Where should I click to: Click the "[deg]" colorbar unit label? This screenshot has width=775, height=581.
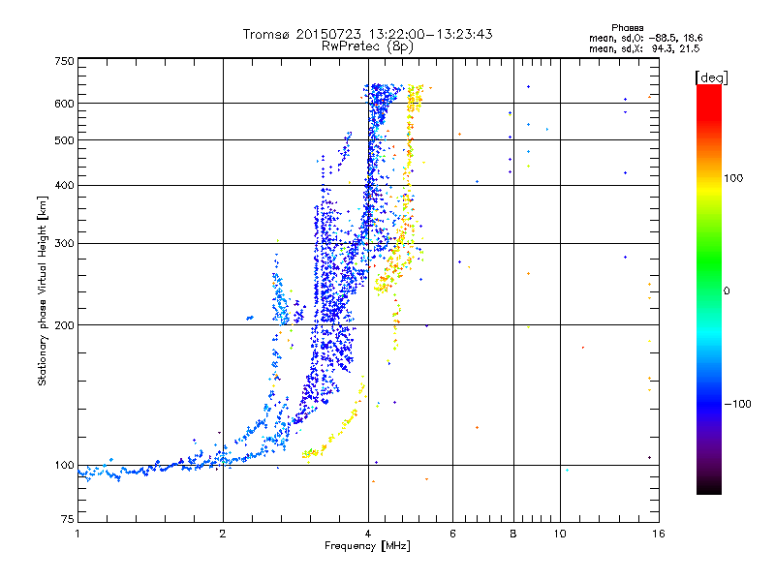(711, 77)
